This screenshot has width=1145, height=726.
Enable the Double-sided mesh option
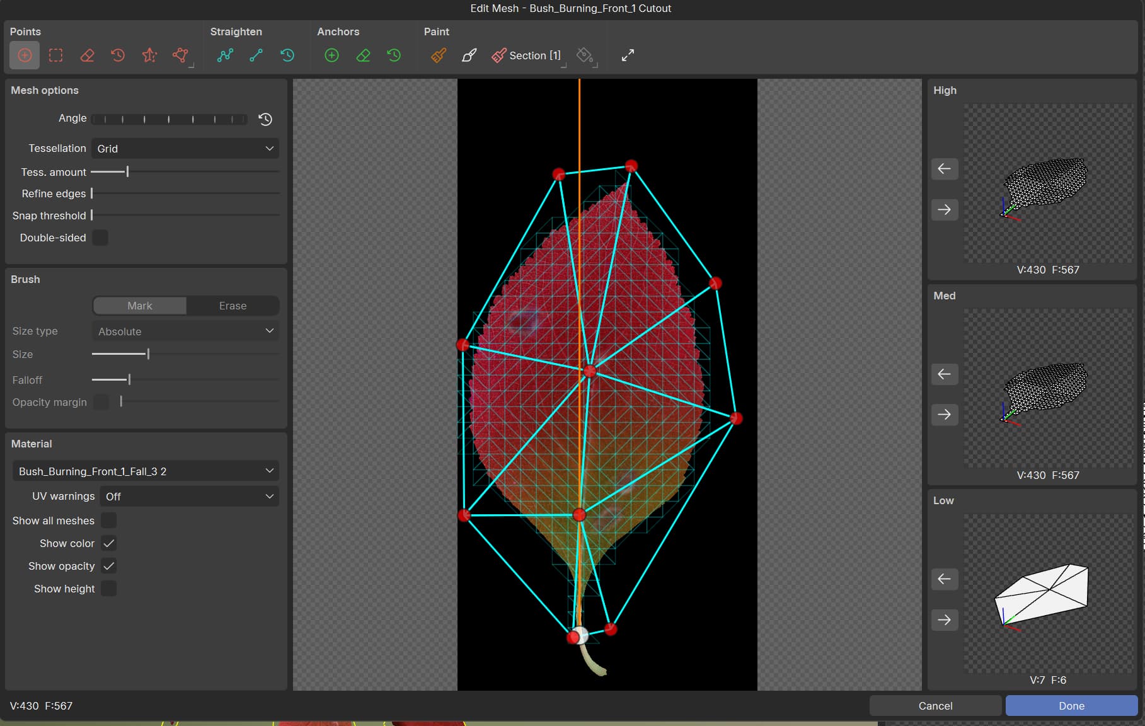coord(101,238)
